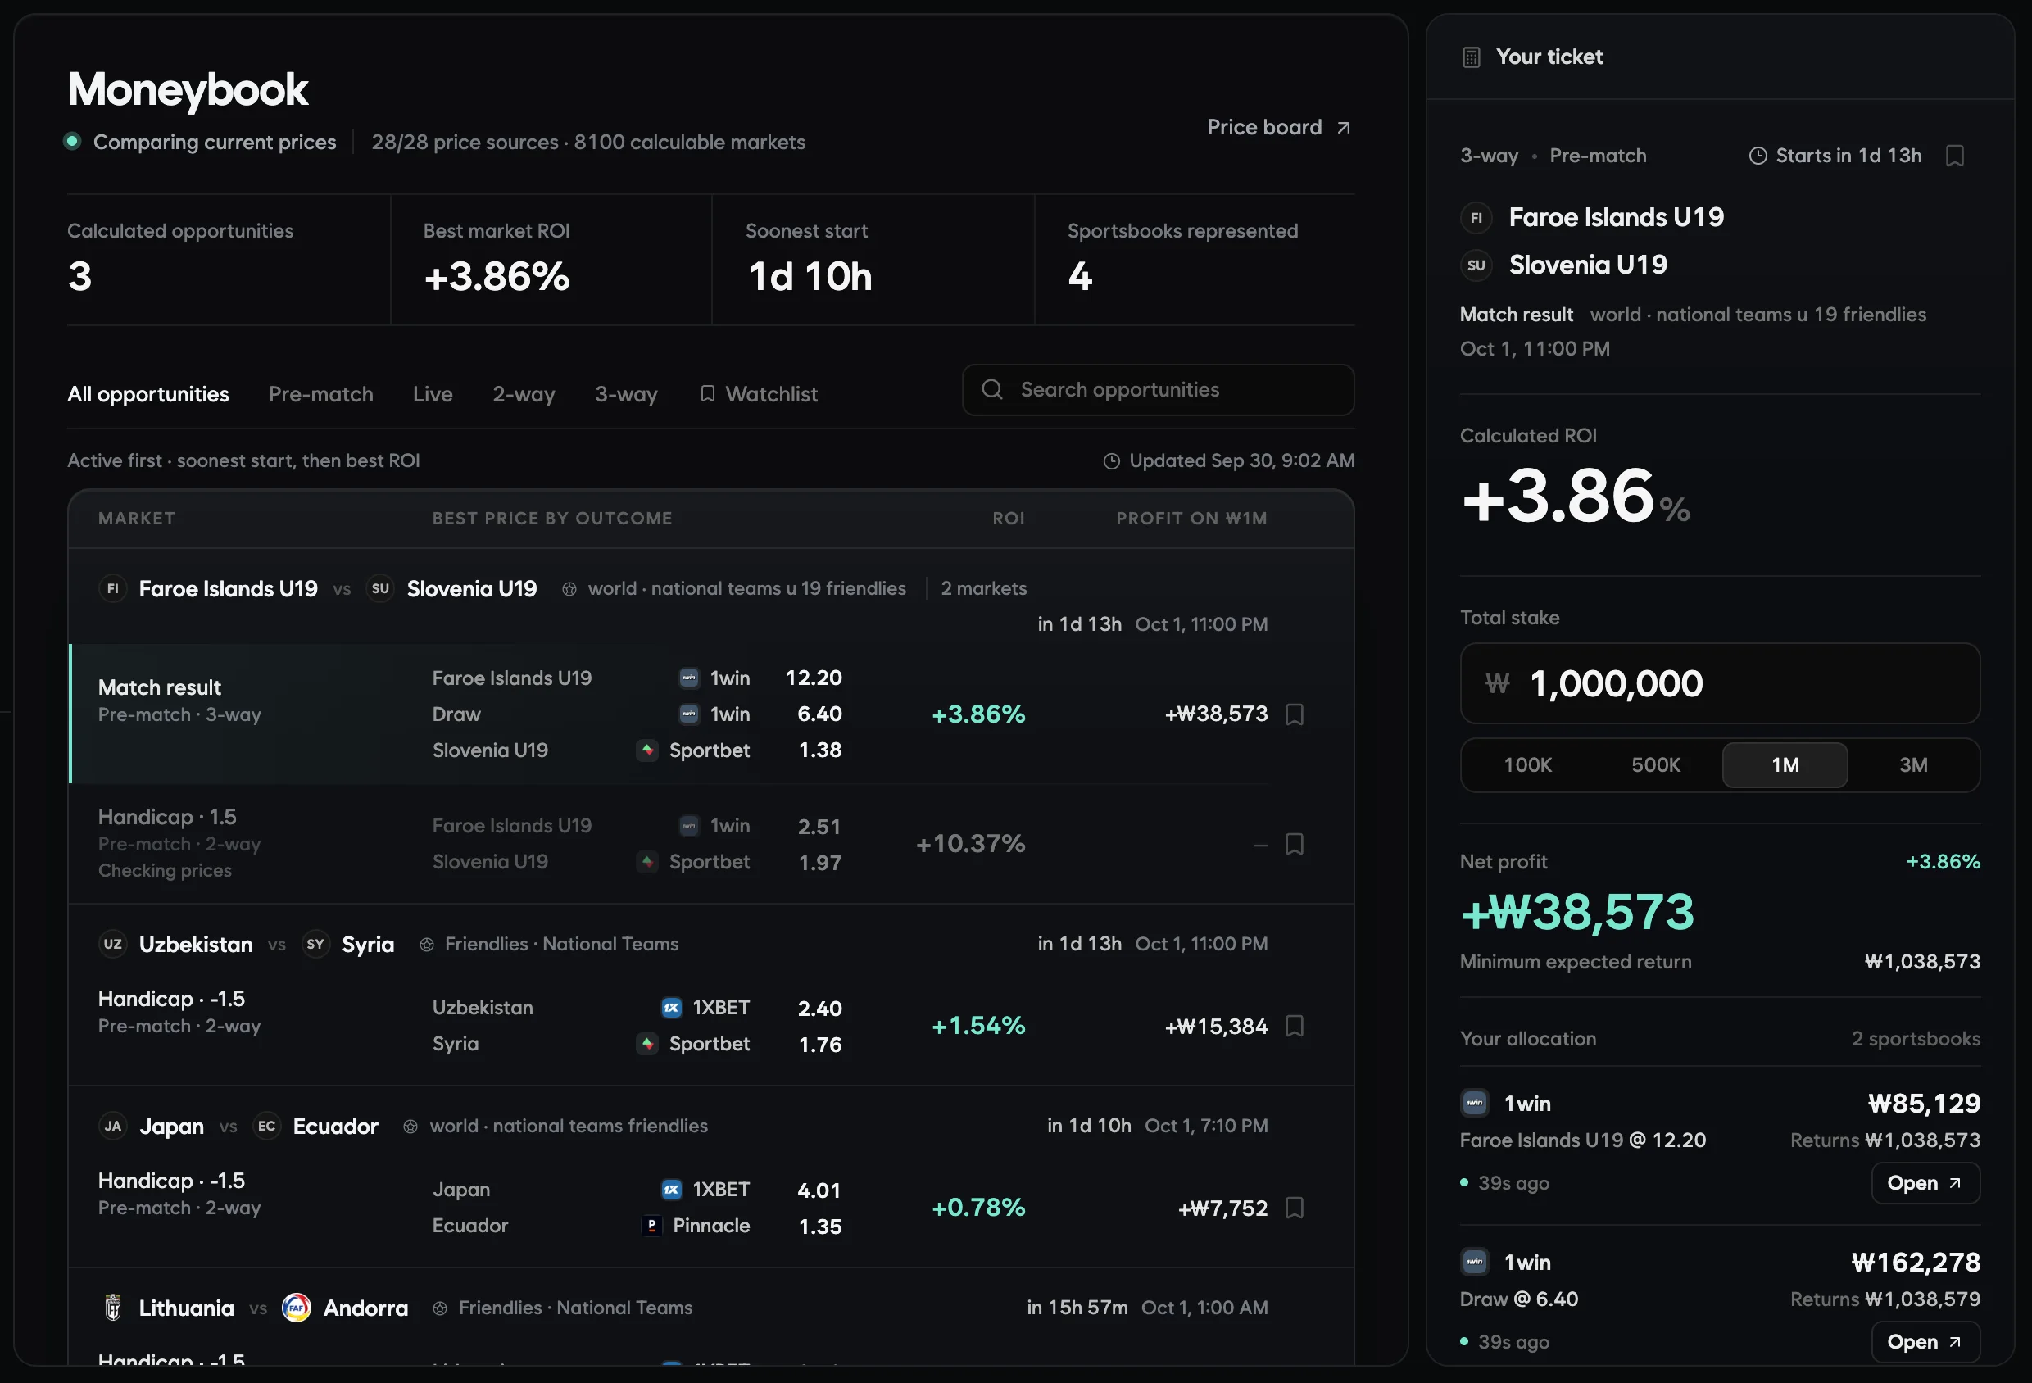The height and width of the screenshot is (1383, 2032).
Task: Click the UZ team badge for Uzbekistan
Action: [113, 944]
